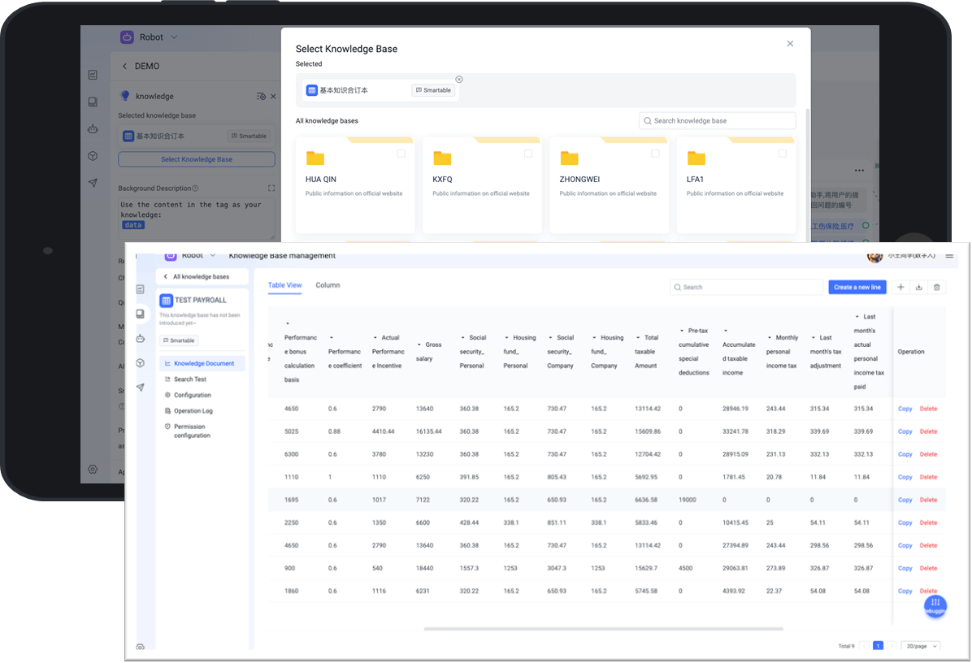Image resolution: width=972 pixels, height=663 pixels.
Task: Switch to Table View tab
Action: [284, 285]
